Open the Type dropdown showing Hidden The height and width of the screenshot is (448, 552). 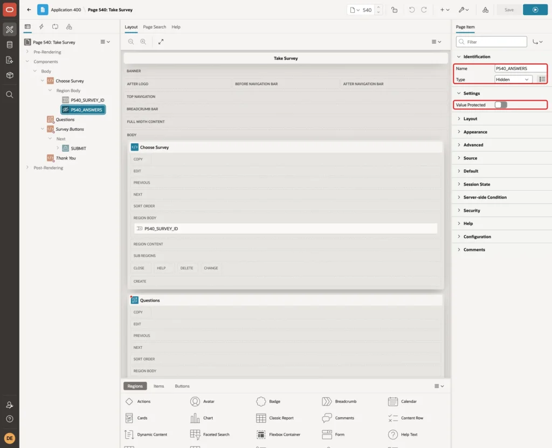coord(512,80)
